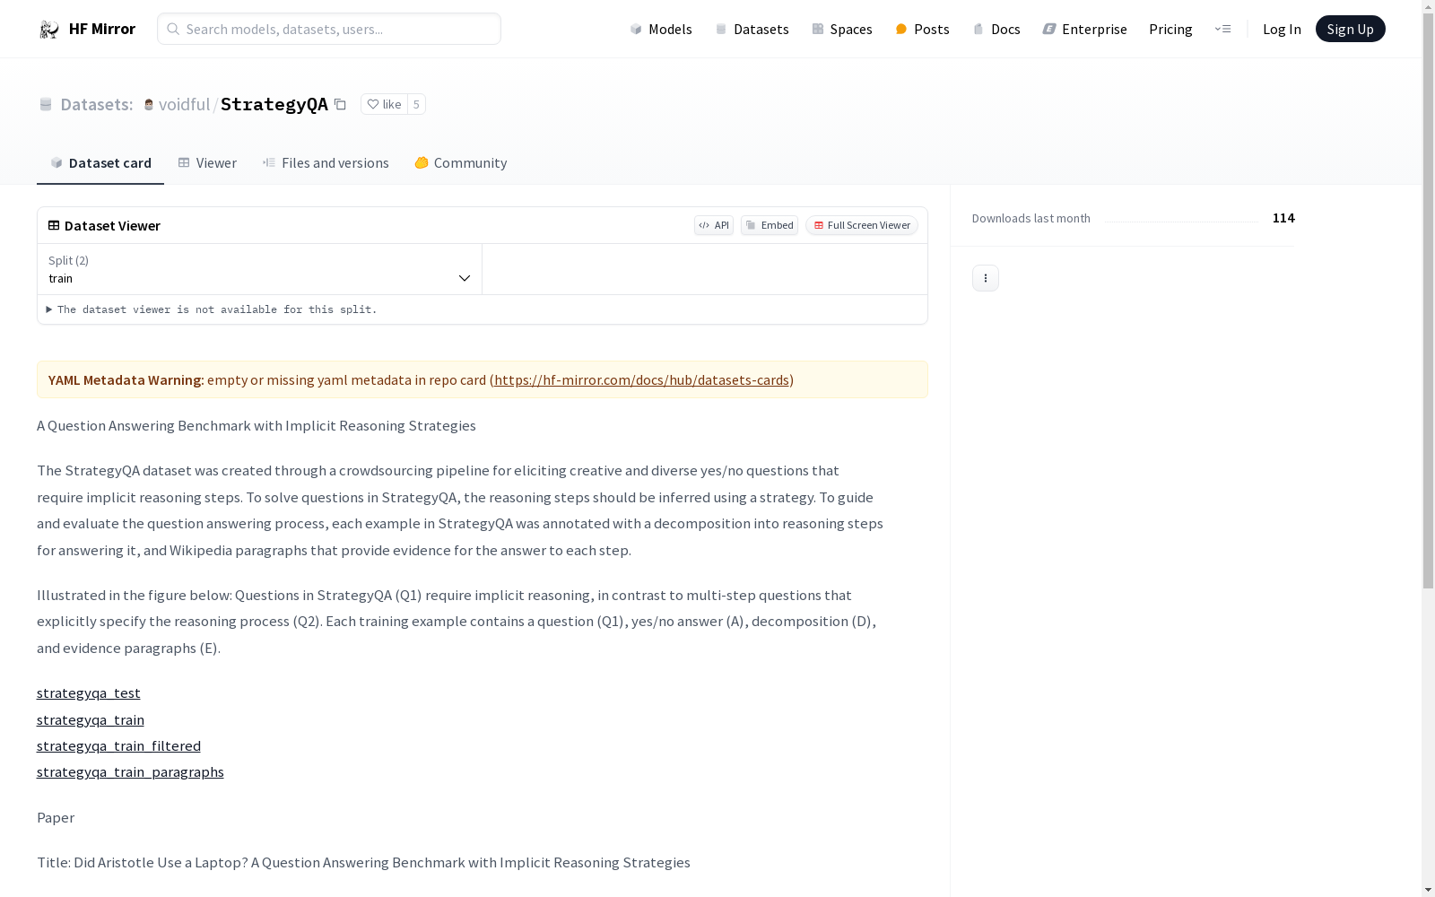
Task: Open the strategyqa_test link
Action: coord(89,693)
